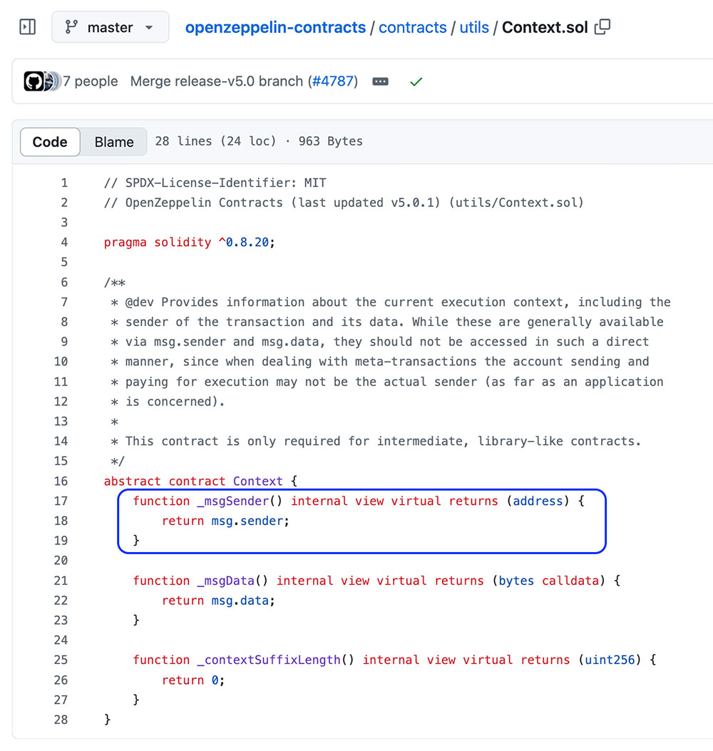Switch to the Code tab
Viewport: 713px width, 751px height.
50,142
